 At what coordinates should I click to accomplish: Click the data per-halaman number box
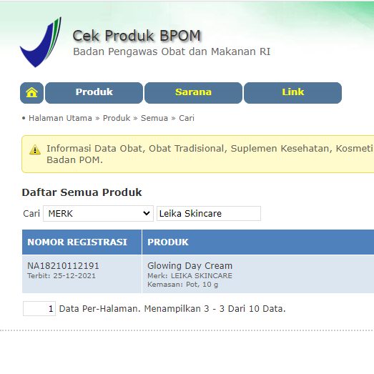point(39,309)
